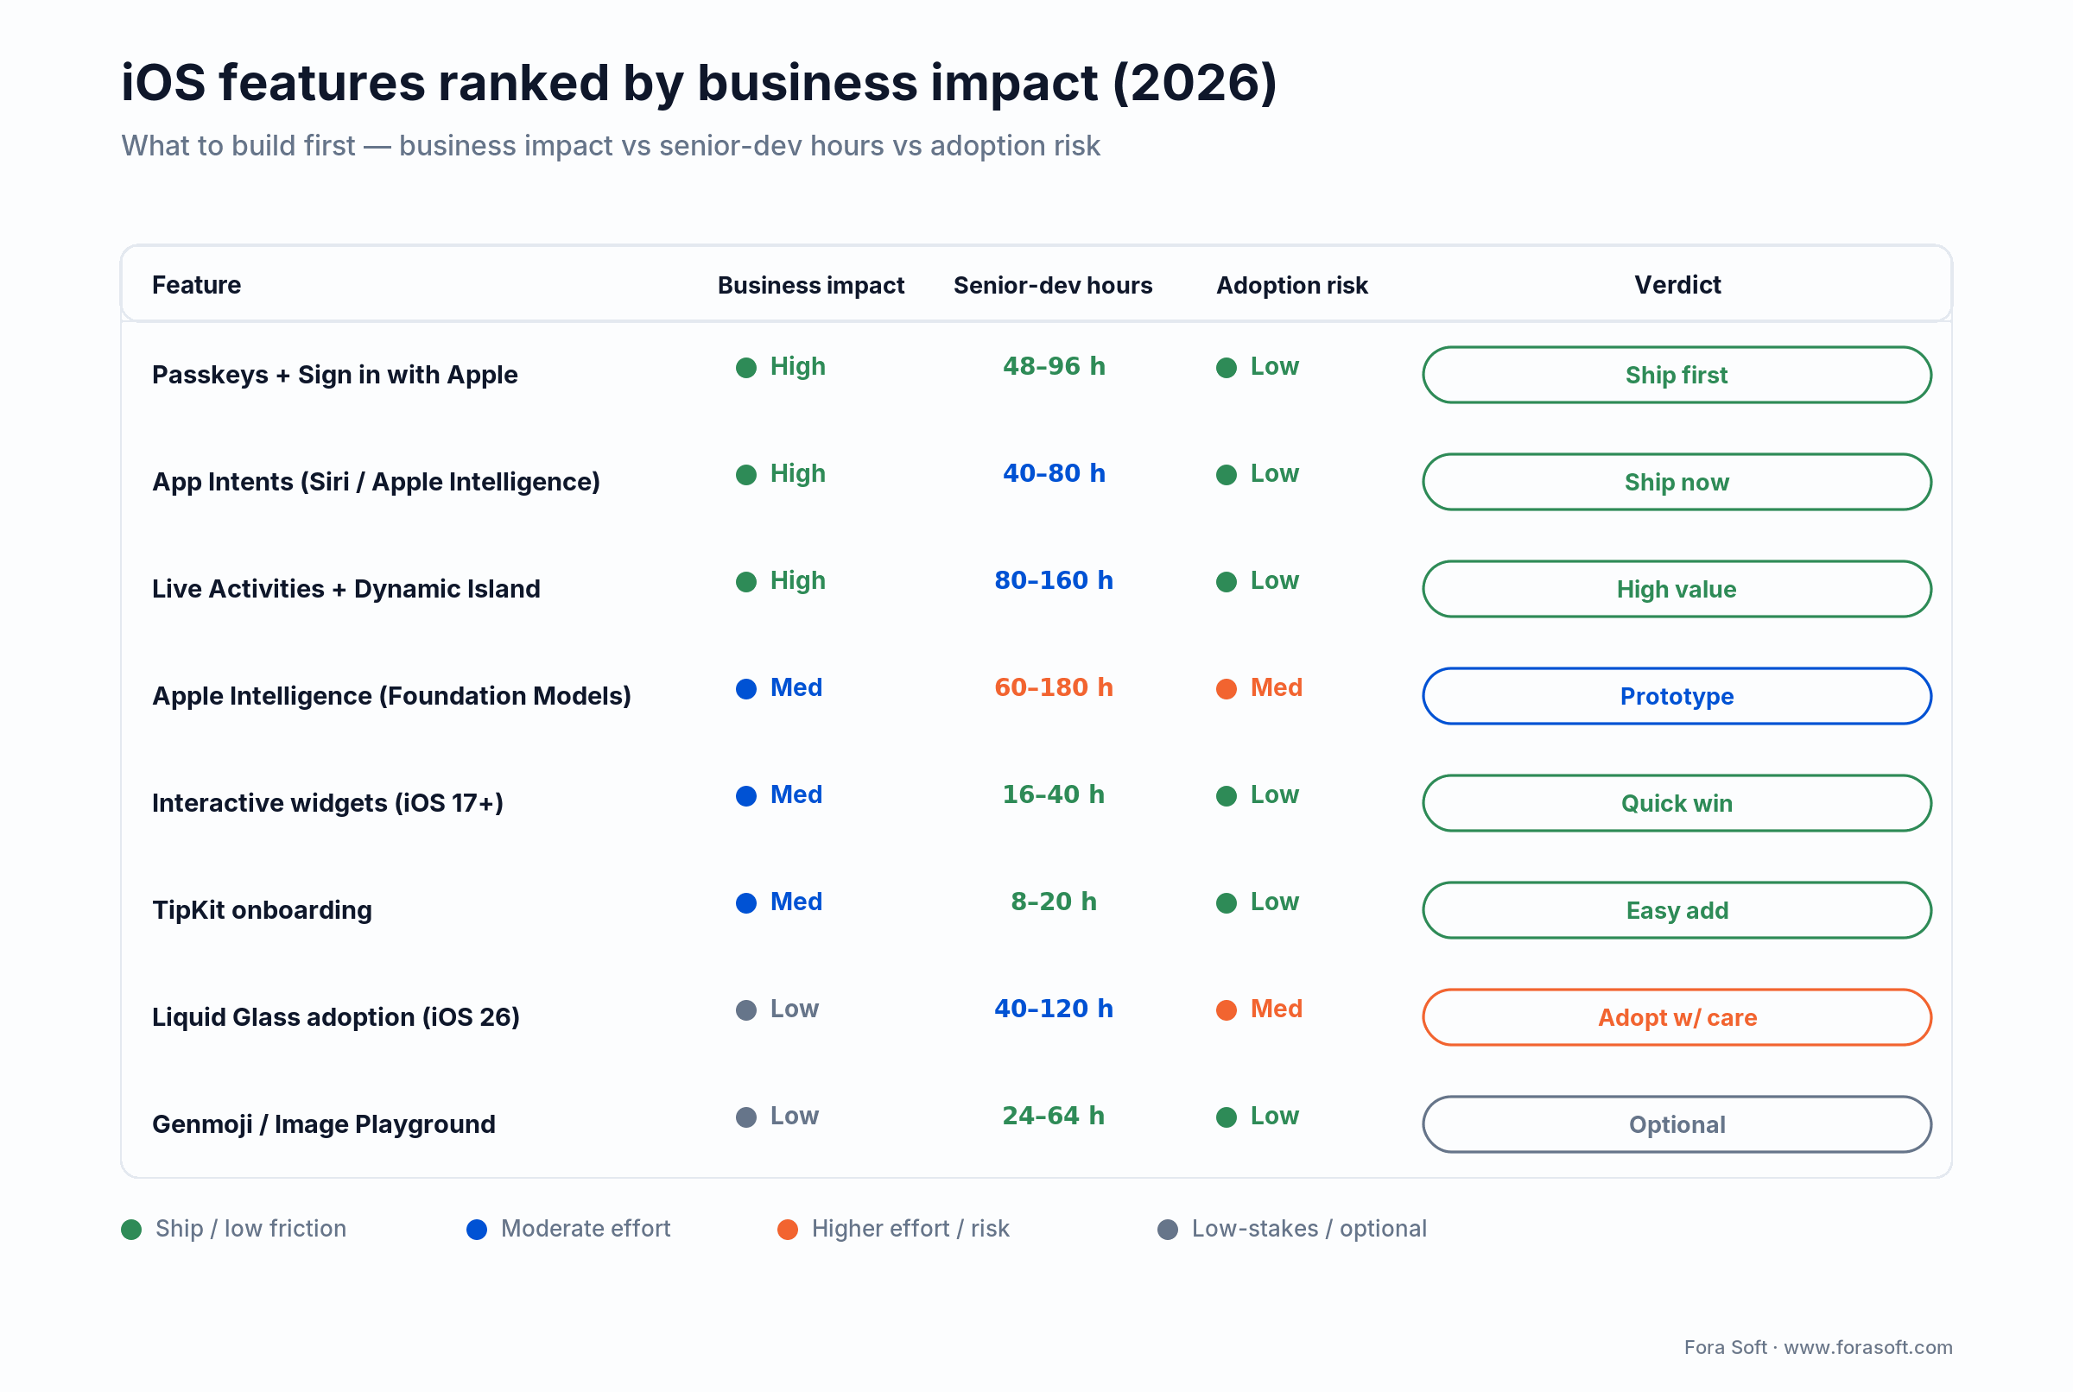2073x1392 pixels.
Task: Click blue 'Moderate effort' legend dot
Action: 477,1230
